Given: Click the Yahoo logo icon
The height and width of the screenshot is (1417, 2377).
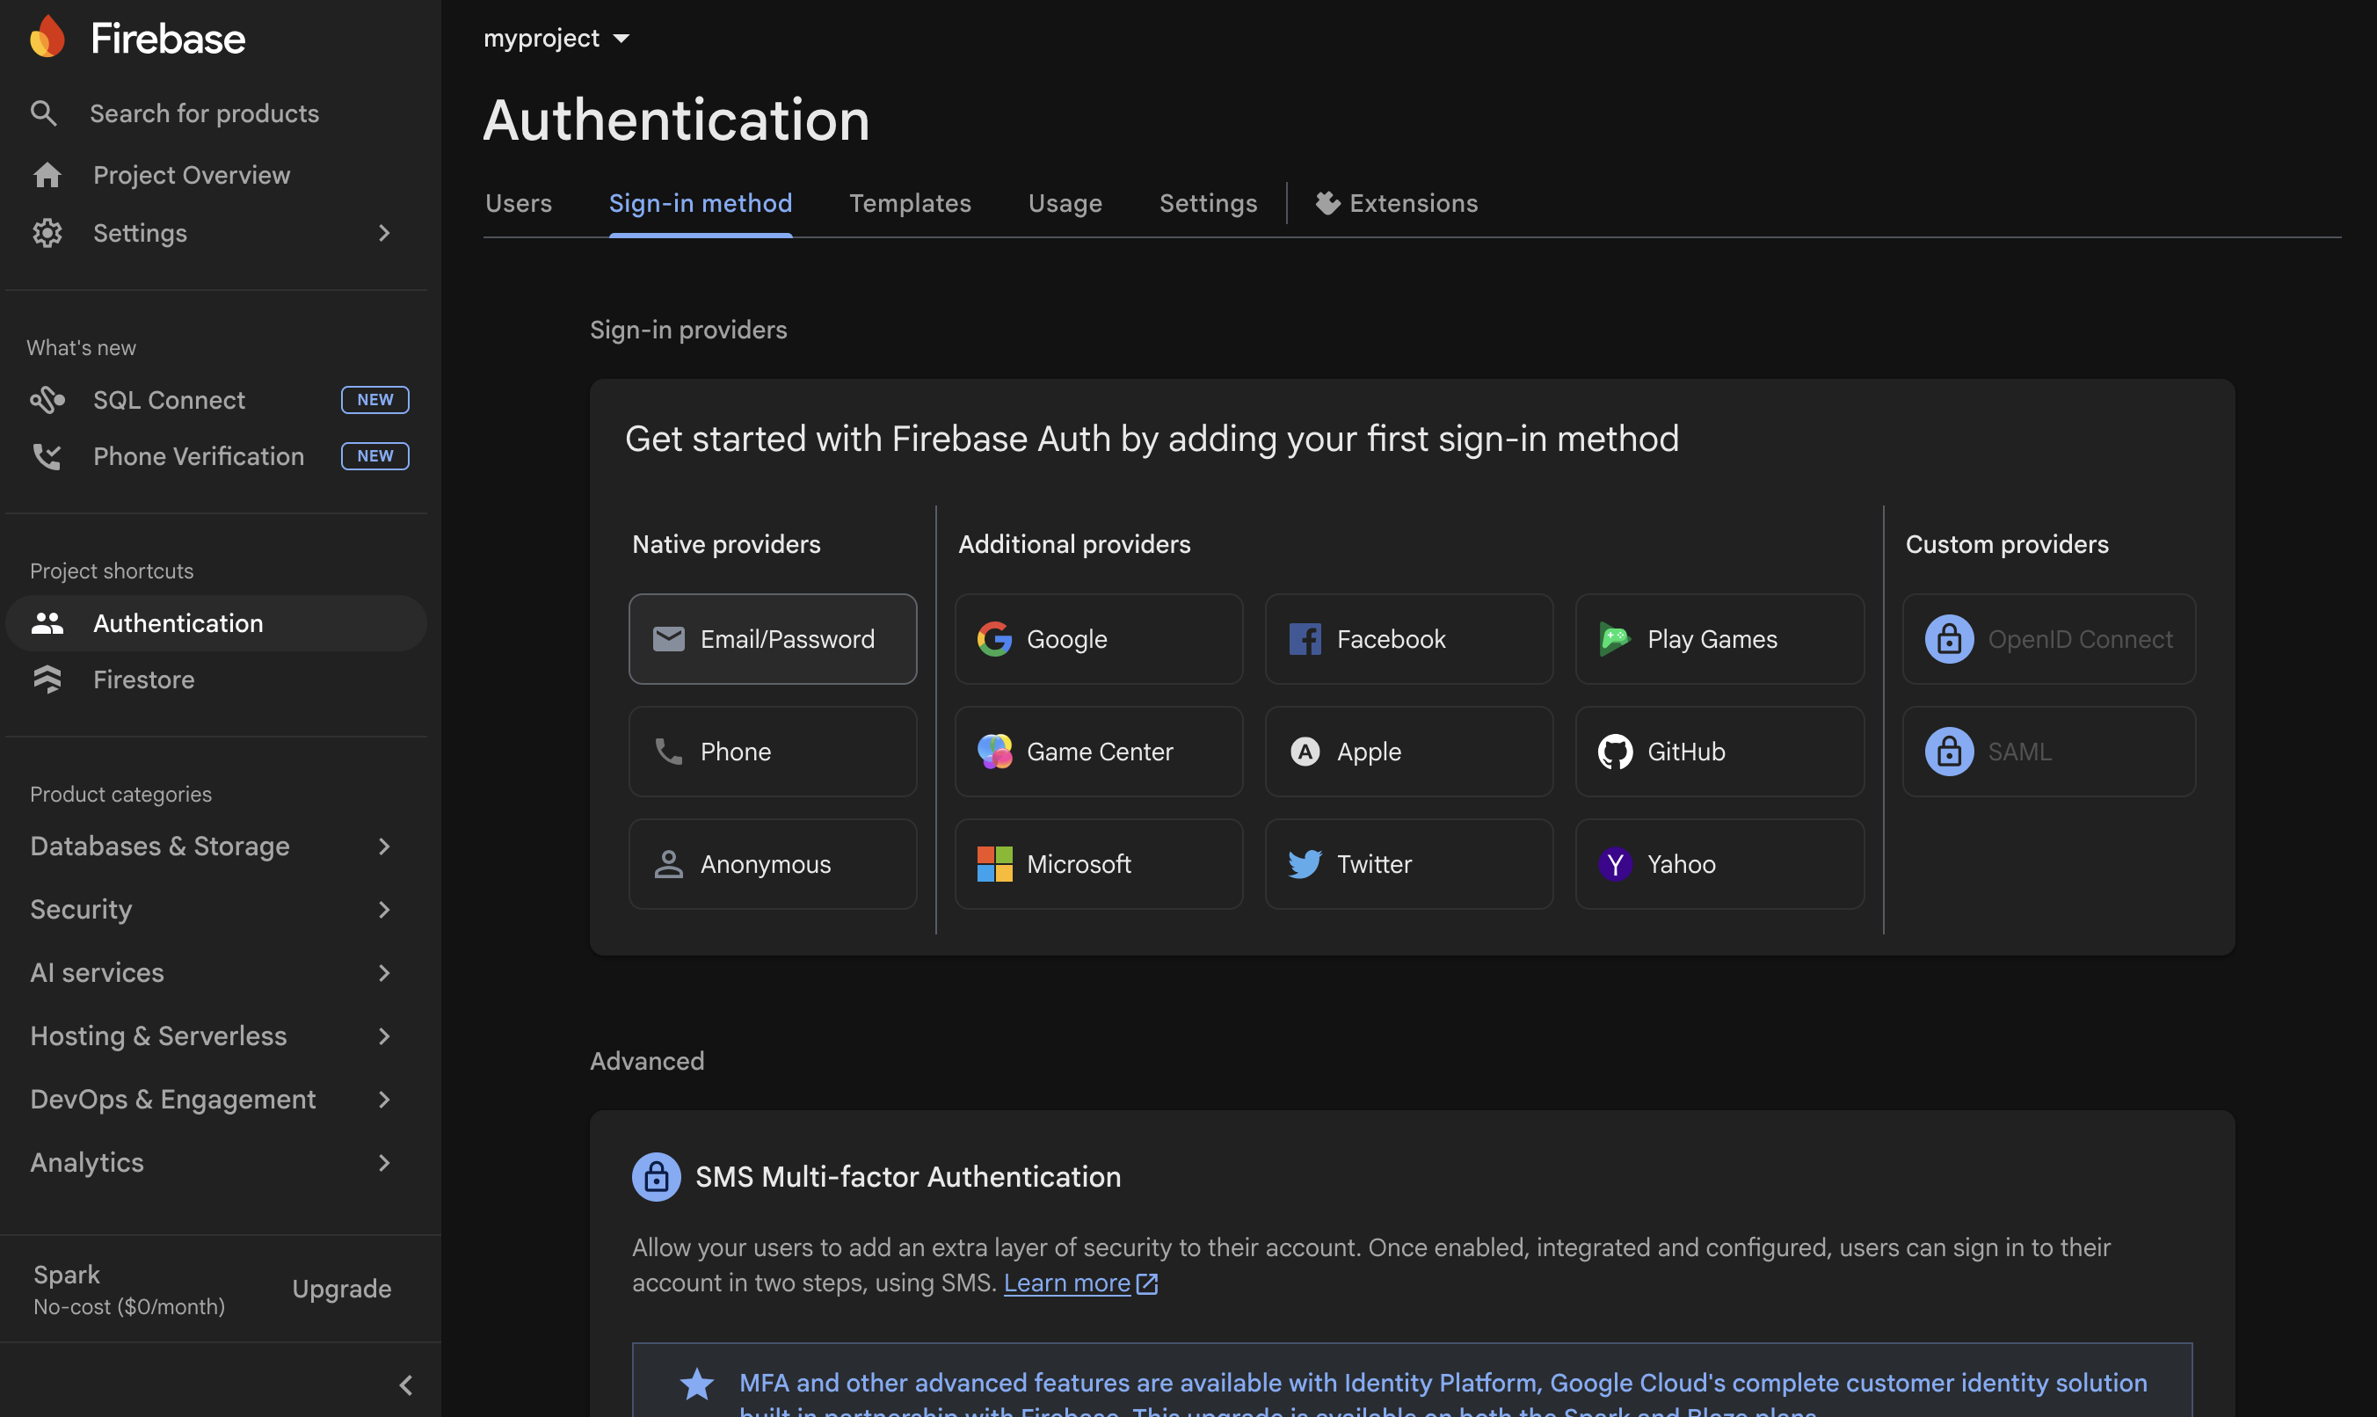Looking at the screenshot, I should pos(1614,864).
